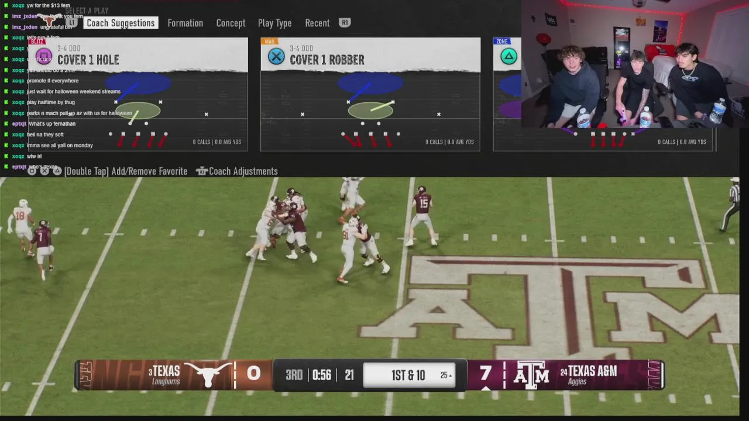This screenshot has width=749, height=421.
Task: Pick the Square button icon for Cover 1 Hole
Action: click(44, 57)
